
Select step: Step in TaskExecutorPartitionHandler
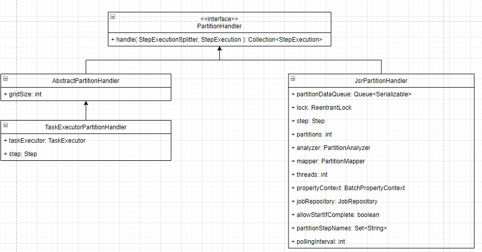coord(86,154)
